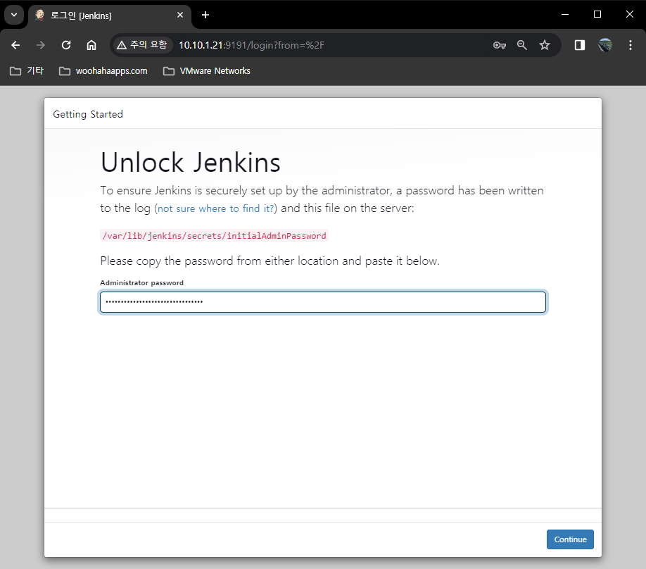
Task: Bookmark this page with the star
Action: click(545, 45)
